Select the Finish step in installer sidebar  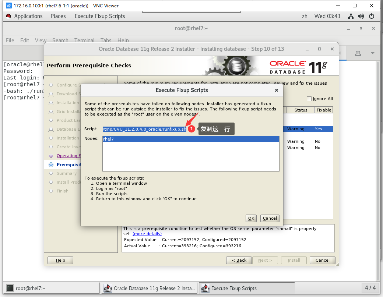[x=63, y=191]
